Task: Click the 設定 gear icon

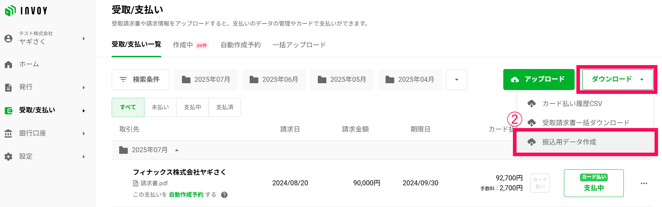Action: 8,156
